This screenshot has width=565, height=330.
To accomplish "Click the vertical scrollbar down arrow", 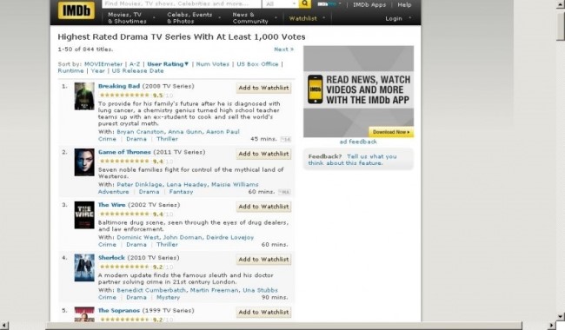I will (x=560, y=317).
